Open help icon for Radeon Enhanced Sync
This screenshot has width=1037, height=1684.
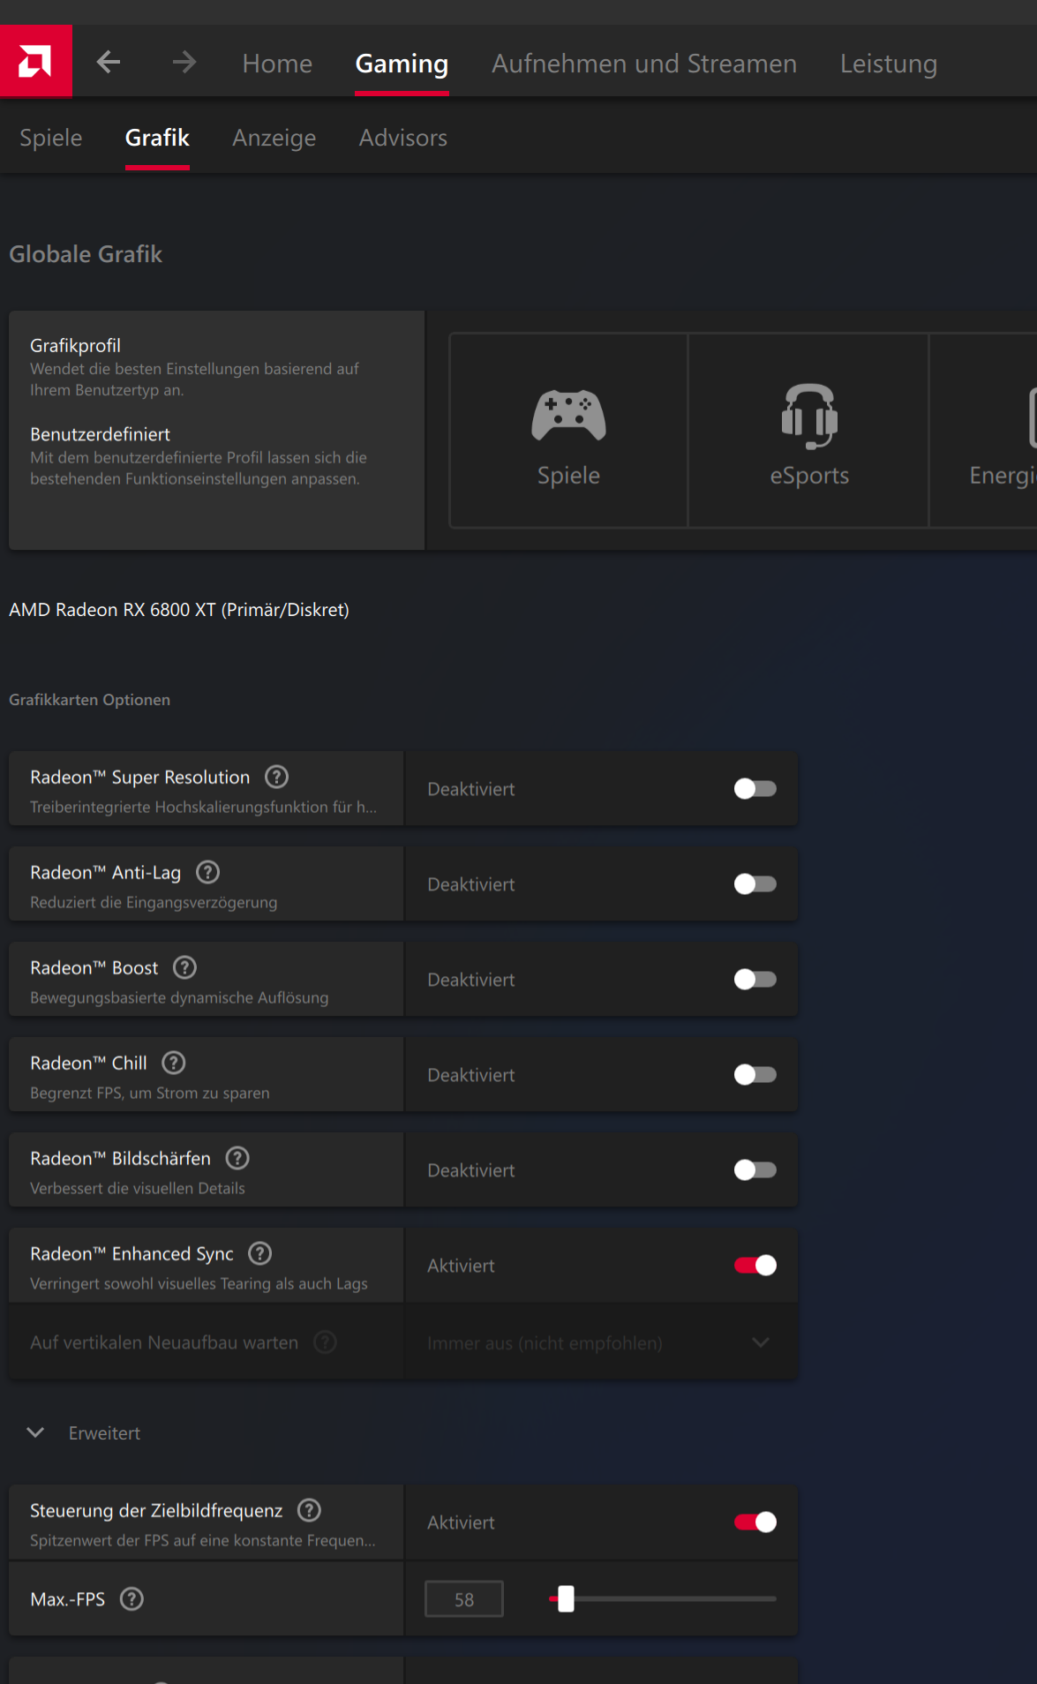point(260,1253)
